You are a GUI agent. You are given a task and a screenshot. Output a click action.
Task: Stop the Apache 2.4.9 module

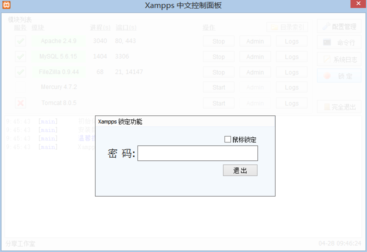coord(218,41)
